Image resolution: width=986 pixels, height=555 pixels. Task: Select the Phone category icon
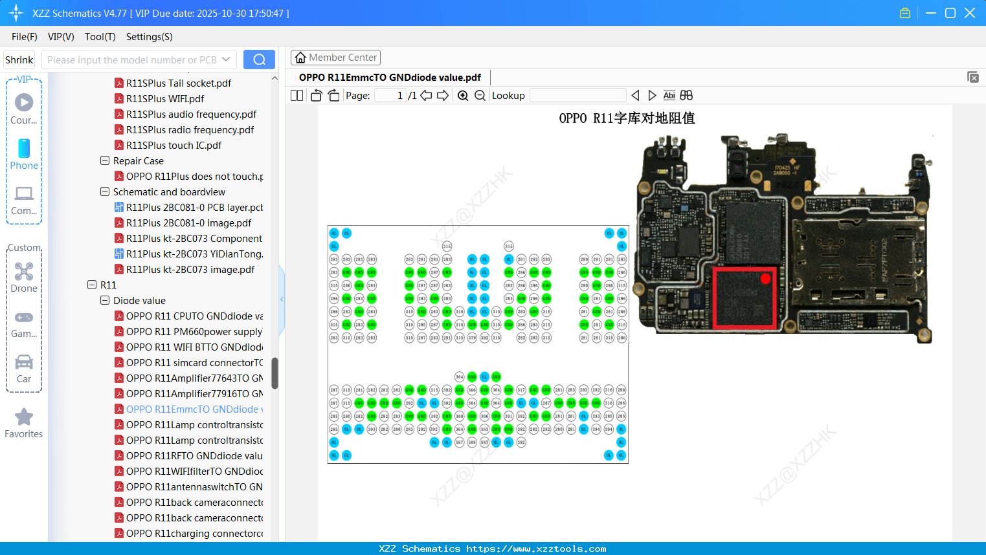tap(24, 154)
